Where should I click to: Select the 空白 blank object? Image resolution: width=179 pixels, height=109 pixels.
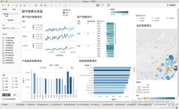pos(15,78)
